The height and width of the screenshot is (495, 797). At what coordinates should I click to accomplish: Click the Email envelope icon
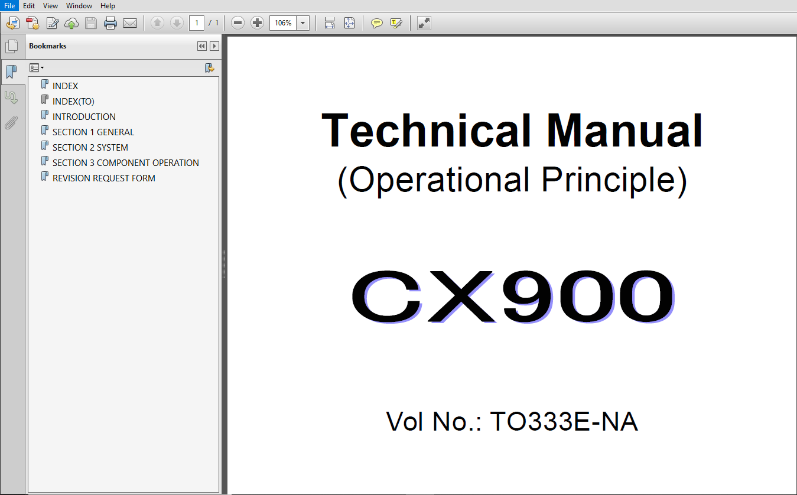(130, 23)
